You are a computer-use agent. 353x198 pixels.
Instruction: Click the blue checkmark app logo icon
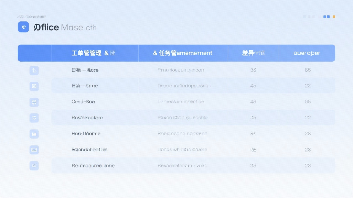click(23, 27)
